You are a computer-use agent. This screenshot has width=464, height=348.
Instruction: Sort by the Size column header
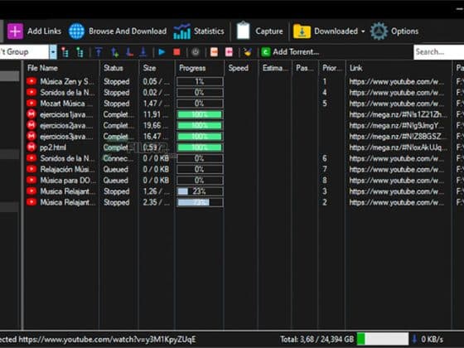(157, 68)
